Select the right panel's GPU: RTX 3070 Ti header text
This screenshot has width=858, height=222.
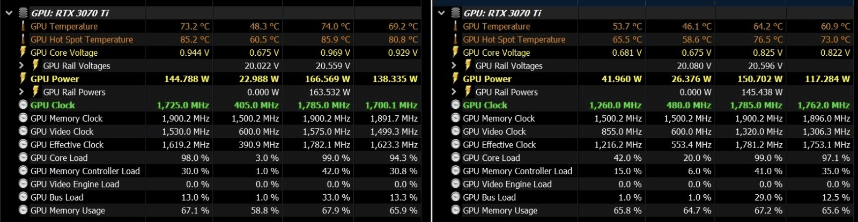502,13
